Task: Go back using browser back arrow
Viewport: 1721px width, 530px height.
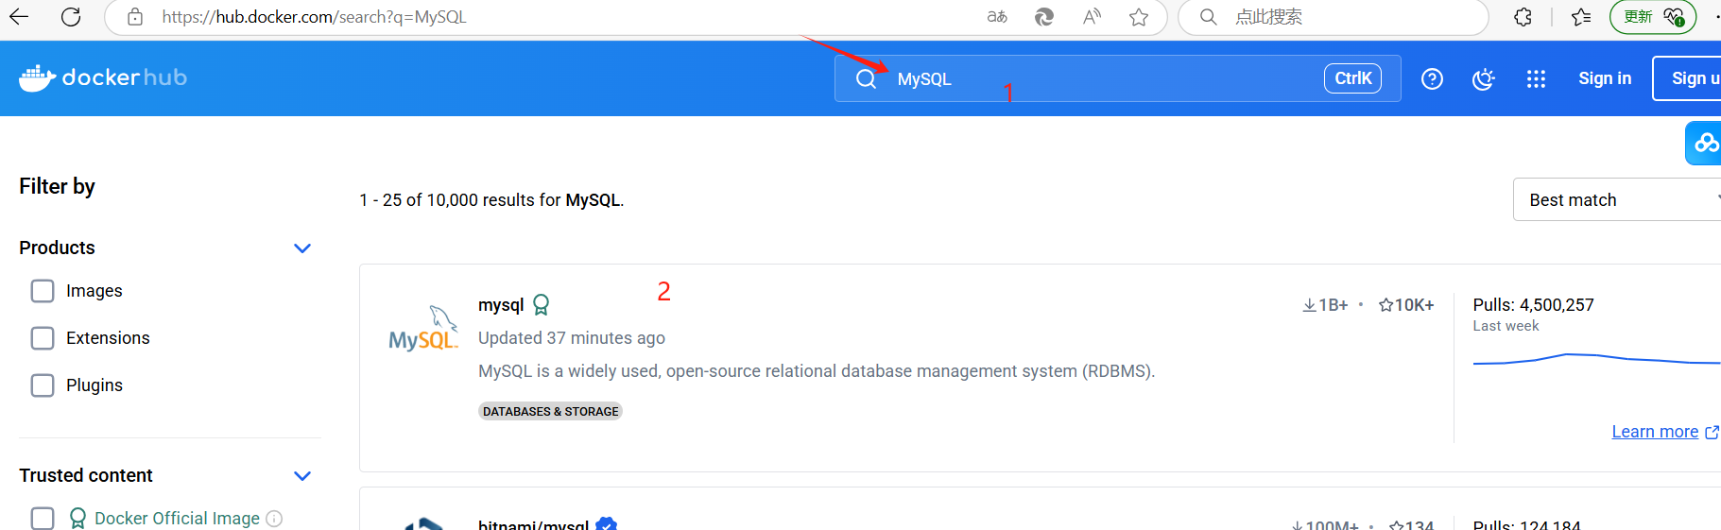Action: 18,16
